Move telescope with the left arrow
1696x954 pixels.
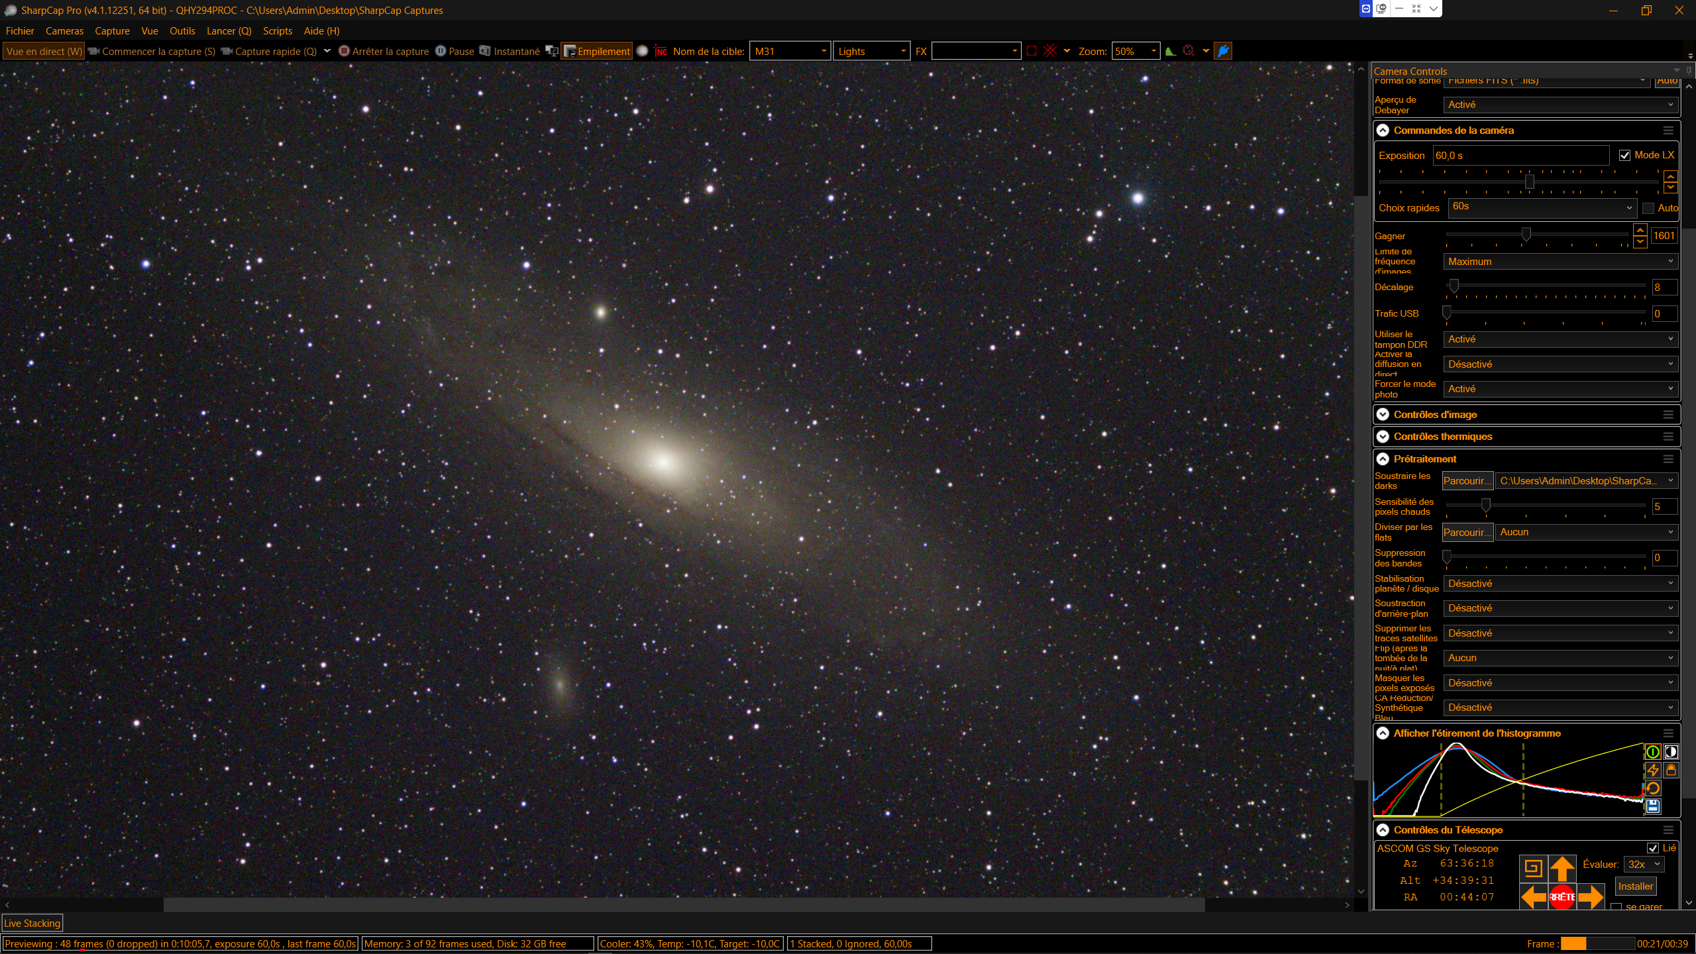[x=1533, y=897]
